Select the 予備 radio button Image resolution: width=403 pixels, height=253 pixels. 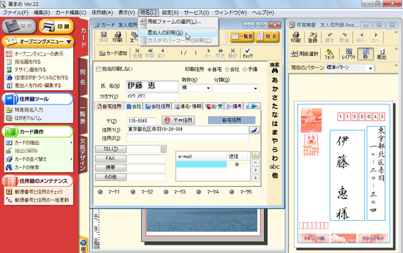[245, 70]
